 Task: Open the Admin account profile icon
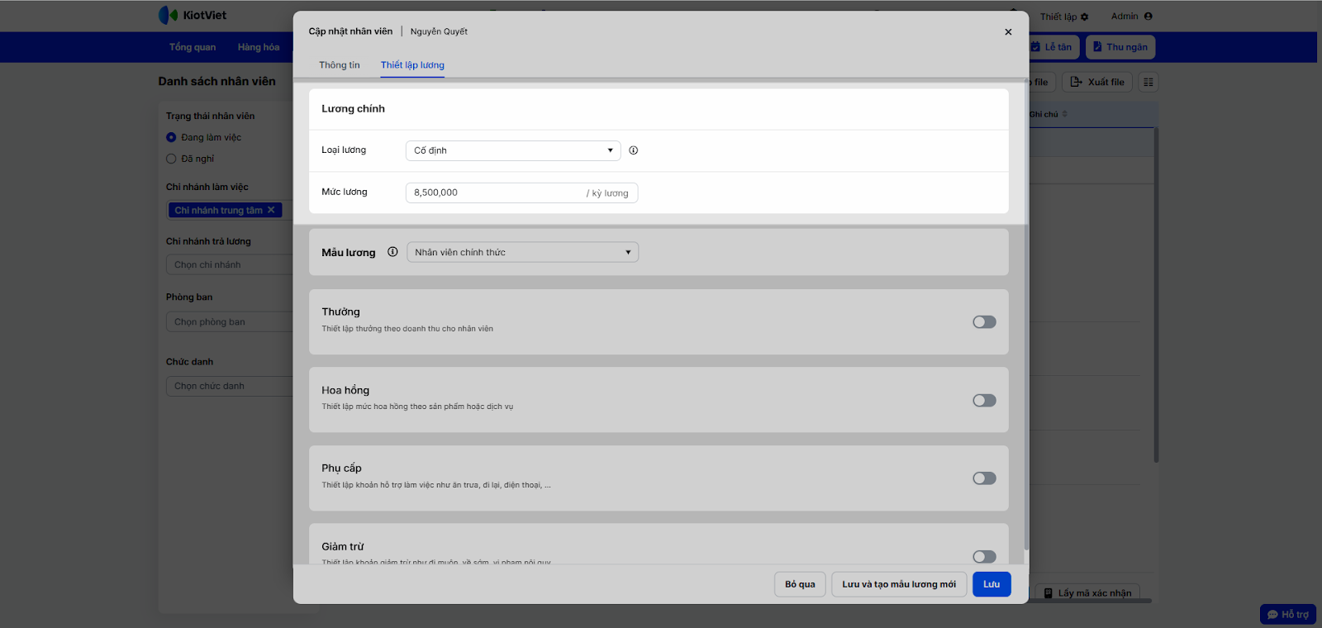1148,16
